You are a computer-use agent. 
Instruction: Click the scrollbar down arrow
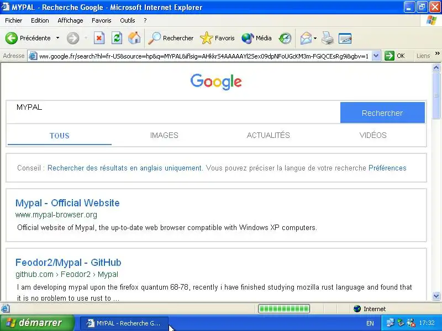436,296
